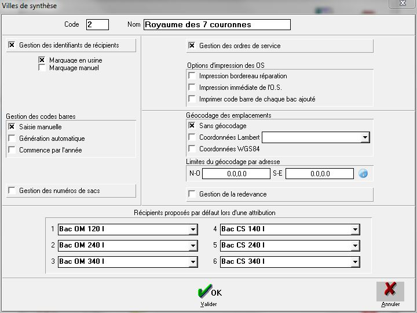The image size is (417, 313).
Task: Expand recipient 3 Bac OM 340 l dropdown
Action: 193,262
